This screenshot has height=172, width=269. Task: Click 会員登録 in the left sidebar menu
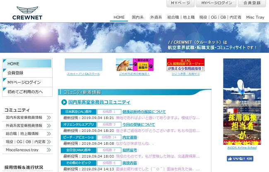pos(27,73)
